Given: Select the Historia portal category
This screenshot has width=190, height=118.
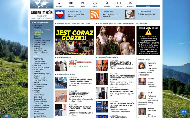Looking at the screenshot, I should pos(37,72).
